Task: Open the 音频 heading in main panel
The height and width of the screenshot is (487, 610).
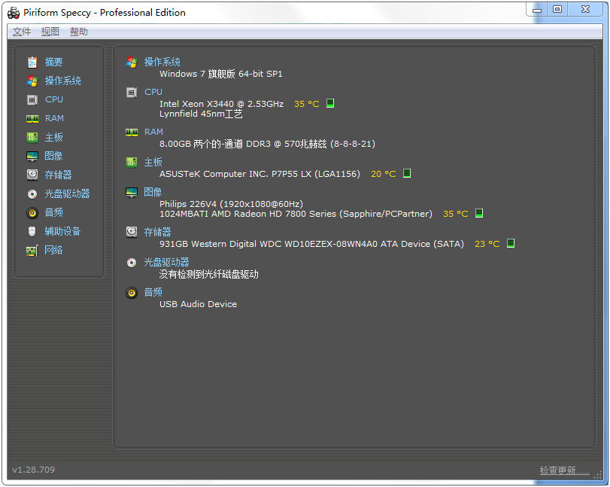Action: (153, 292)
